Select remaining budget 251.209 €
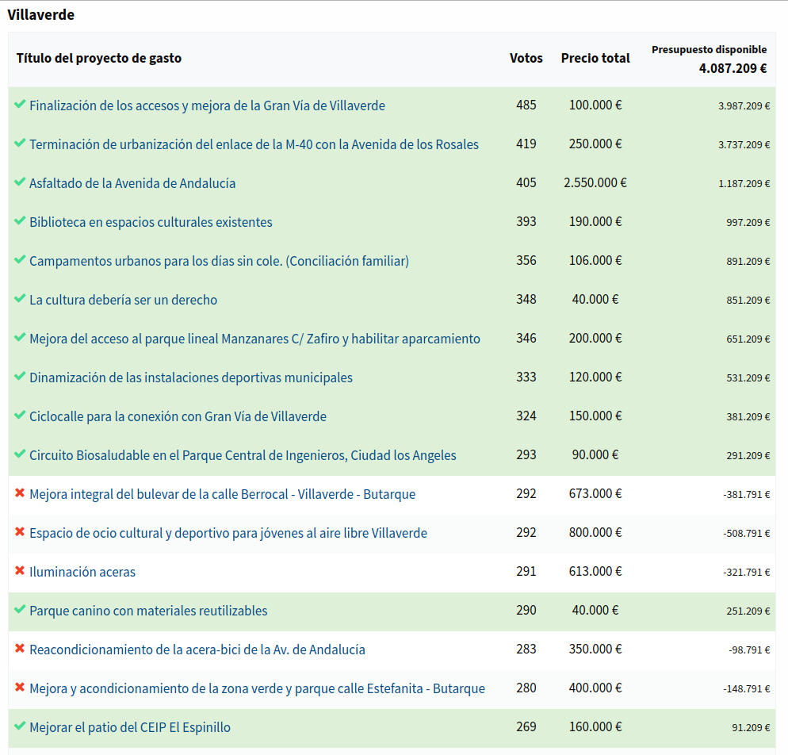Viewport: 788px width, 755px height. [x=748, y=611]
